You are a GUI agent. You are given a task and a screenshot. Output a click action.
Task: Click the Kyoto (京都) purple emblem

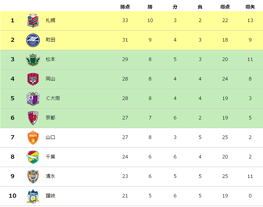[x=33, y=118]
